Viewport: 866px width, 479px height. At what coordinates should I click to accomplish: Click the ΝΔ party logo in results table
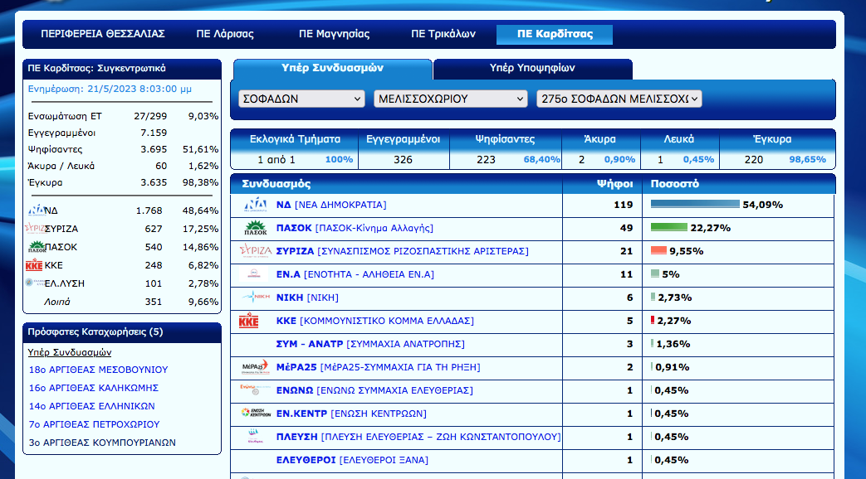point(255,205)
